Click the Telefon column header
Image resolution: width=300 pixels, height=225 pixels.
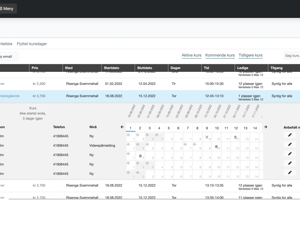(x=59, y=127)
